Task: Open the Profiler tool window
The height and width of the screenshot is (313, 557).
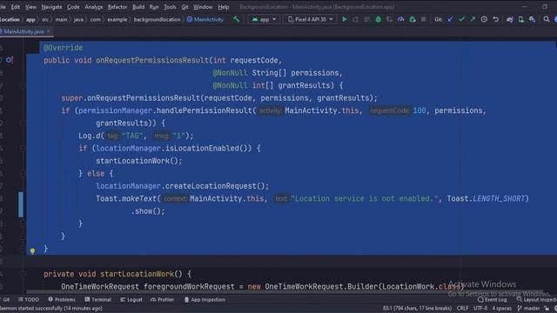Action: click(163, 299)
